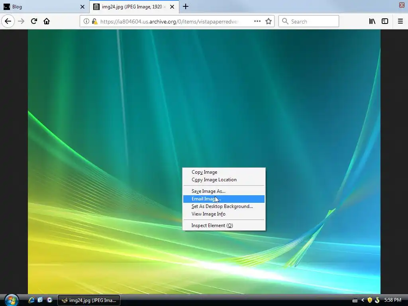
Task: Click the tray icon beside the clock
Action: [x=377, y=300]
